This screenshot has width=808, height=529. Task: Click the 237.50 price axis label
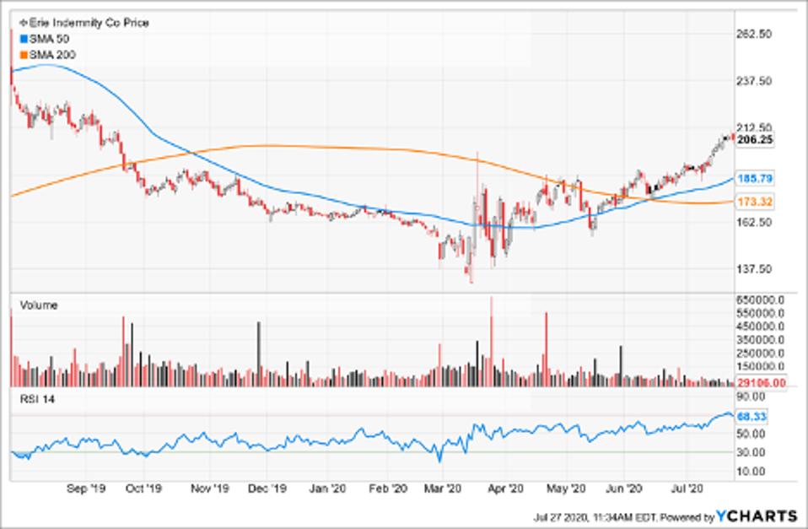[754, 81]
